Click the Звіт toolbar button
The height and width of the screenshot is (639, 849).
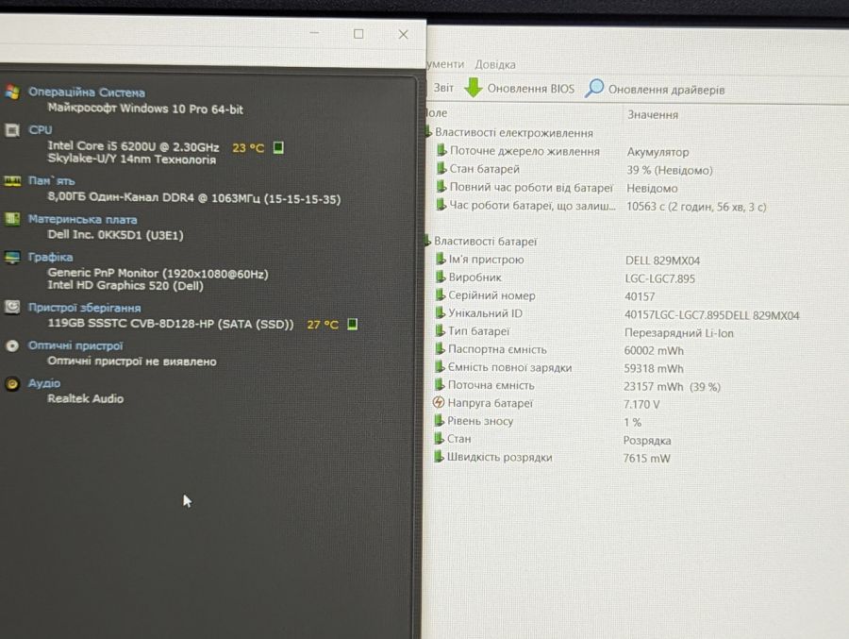pos(443,88)
